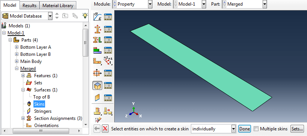Select the Stringers tree item
Image resolution: width=307 pixels, height=136 pixels.
(x=43, y=111)
